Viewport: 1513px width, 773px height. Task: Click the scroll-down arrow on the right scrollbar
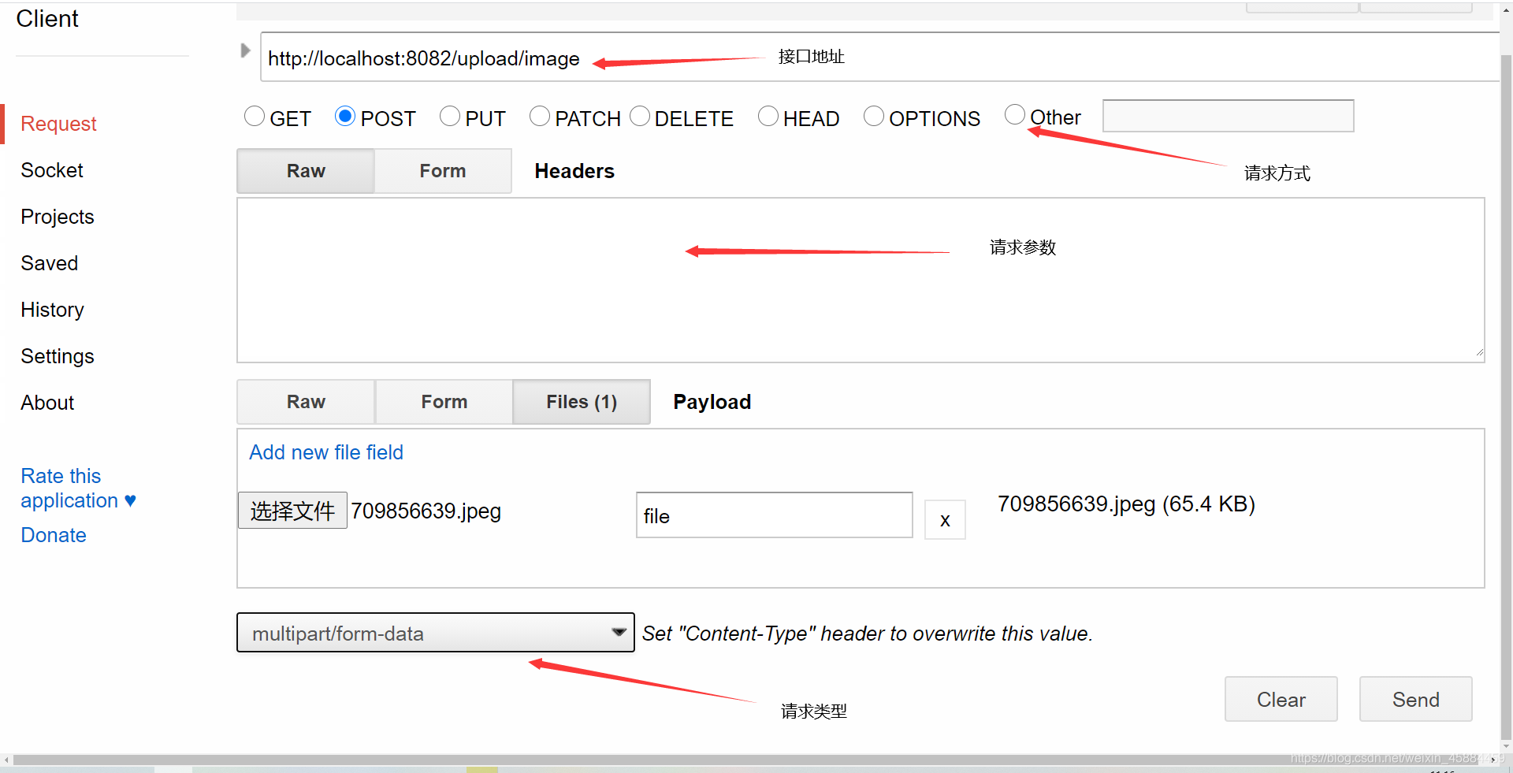coord(1506,746)
